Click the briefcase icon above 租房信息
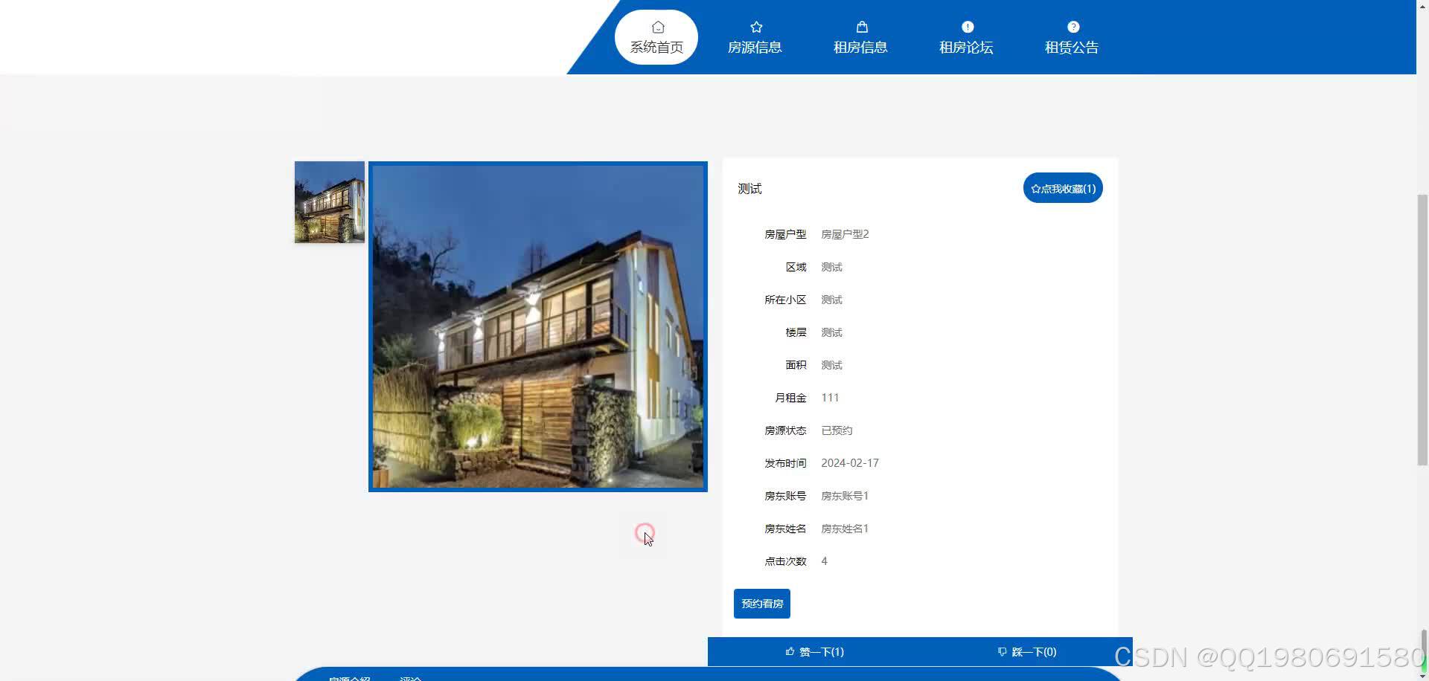 tap(861, 26)
